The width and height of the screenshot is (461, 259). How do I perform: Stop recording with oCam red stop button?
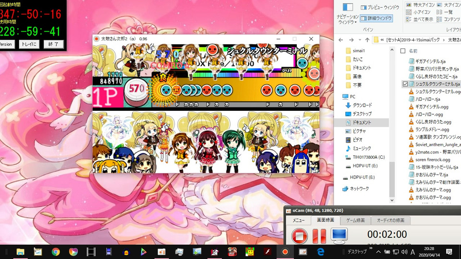tap(299, 236)
